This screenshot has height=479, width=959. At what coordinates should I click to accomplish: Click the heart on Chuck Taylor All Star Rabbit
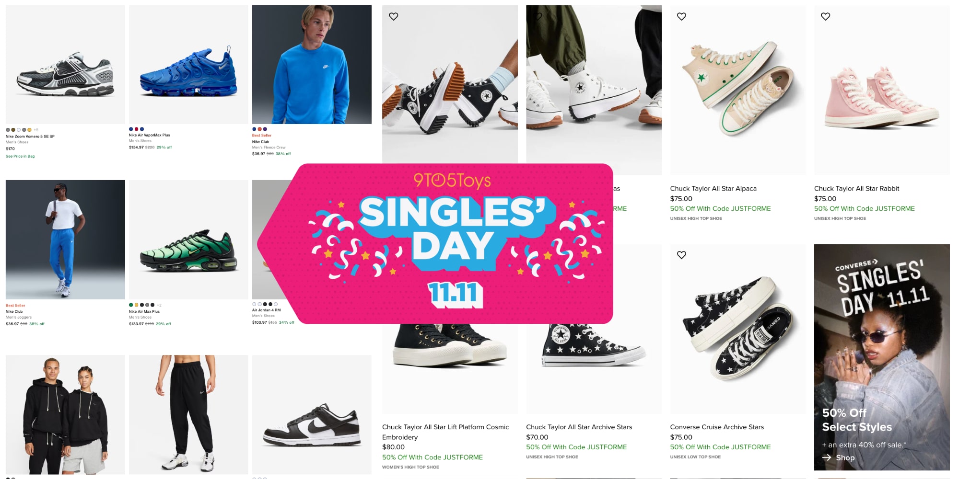click(x=825, y=17)
